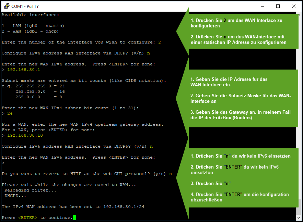303x222 pixels.
Task: Click the gateway address 192.168.30.10
Action: [x=25, y=135]
